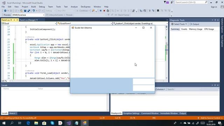
Task: Select the Events tab in Diagnostic Tools
Action: [x=184, y=29]
